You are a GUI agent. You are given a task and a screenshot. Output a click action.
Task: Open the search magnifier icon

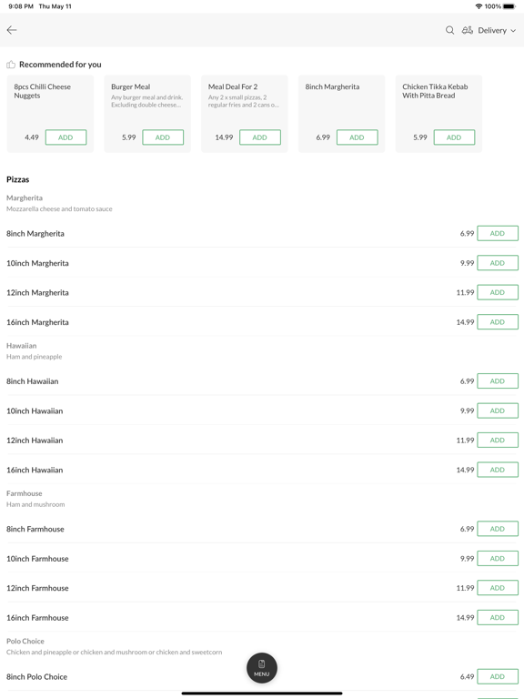[449, 30]
